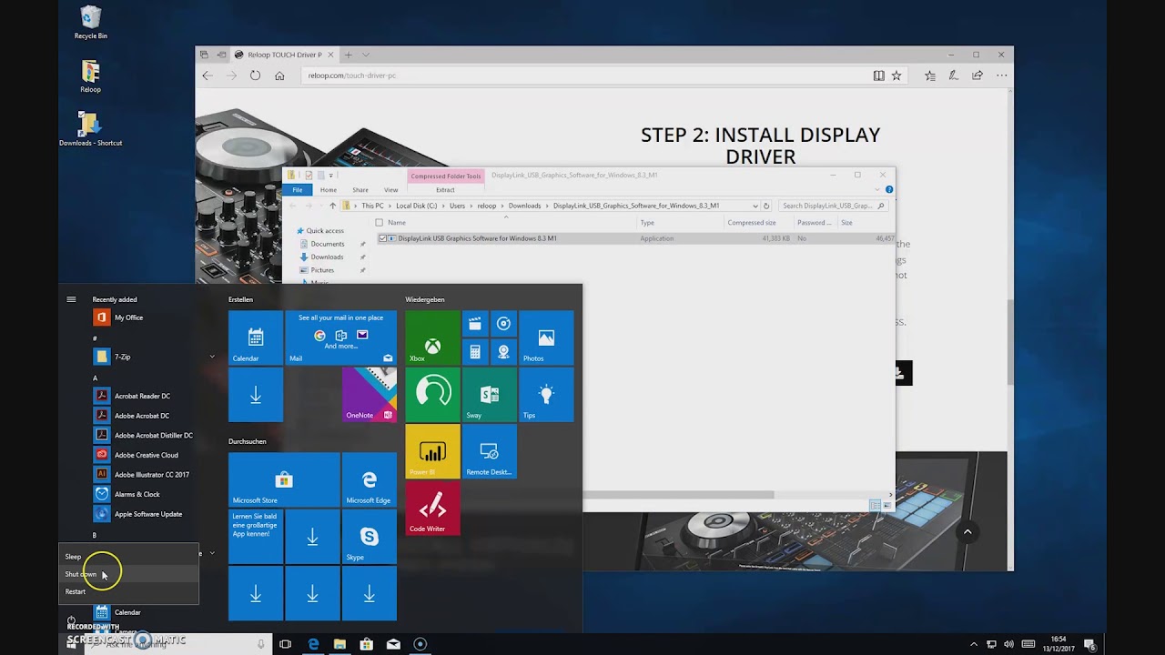Open the green tile below Xbox
This screenshot has height=655, width=1165.
[432, 395]
